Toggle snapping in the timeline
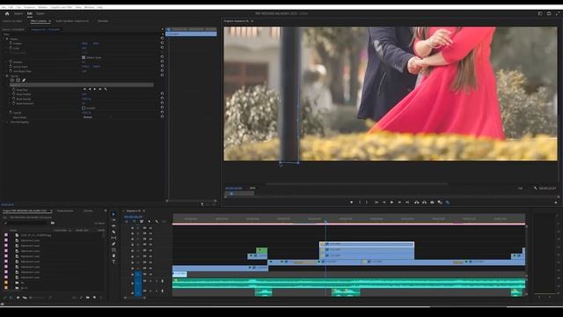Image resolution: width=563 pixels, height=317 pixels. point(135,221)
